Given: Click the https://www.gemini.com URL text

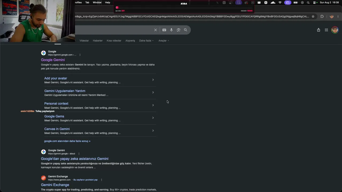Looking at the screenshot, I should [x=59, y=180].
